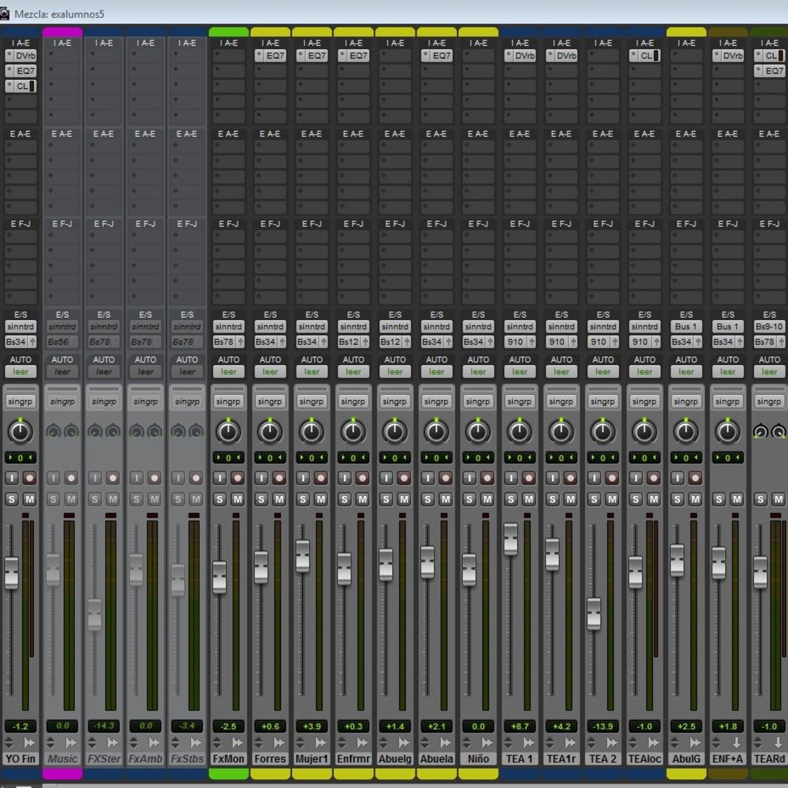Solo the TEARd track

tap(760, 499)
